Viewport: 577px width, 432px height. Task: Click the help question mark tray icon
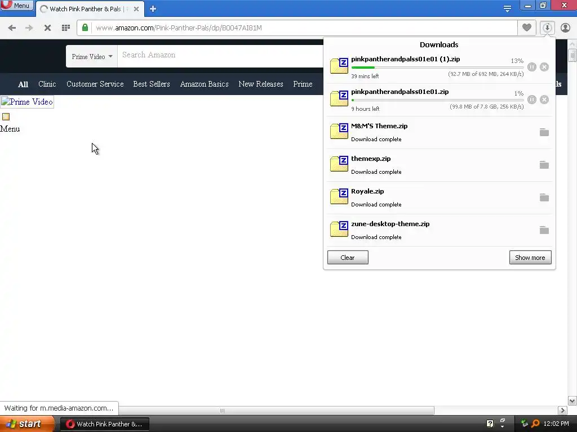click(x=490, y=424)
